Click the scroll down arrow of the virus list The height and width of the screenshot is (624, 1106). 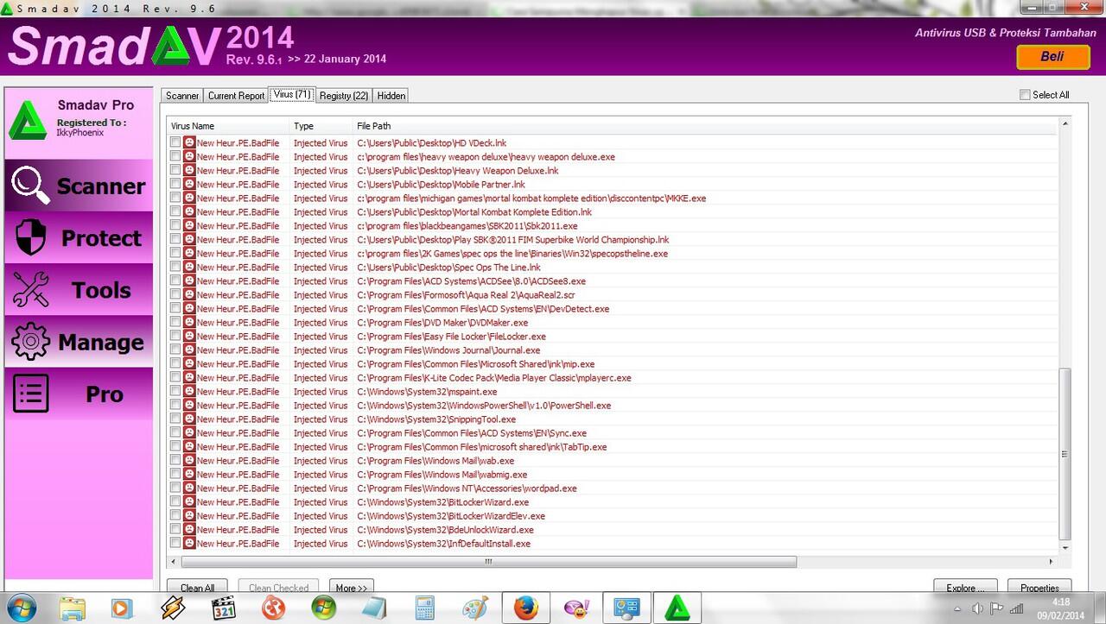(1065, 547)
